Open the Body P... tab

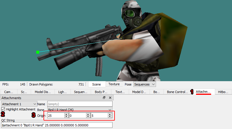101,92
